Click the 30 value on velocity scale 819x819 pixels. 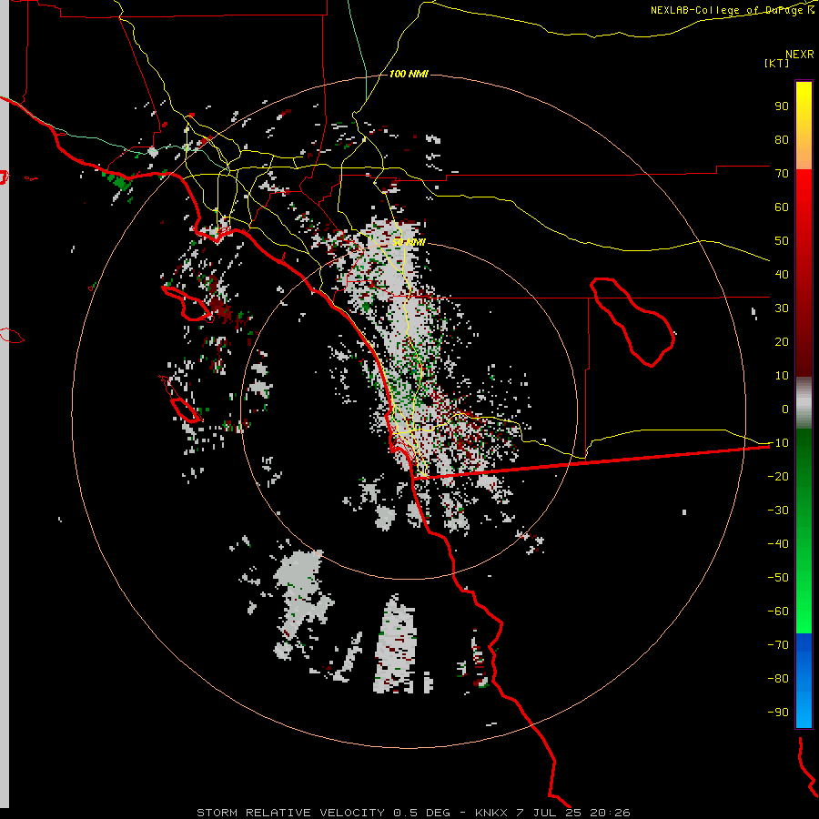click(782, 308)
